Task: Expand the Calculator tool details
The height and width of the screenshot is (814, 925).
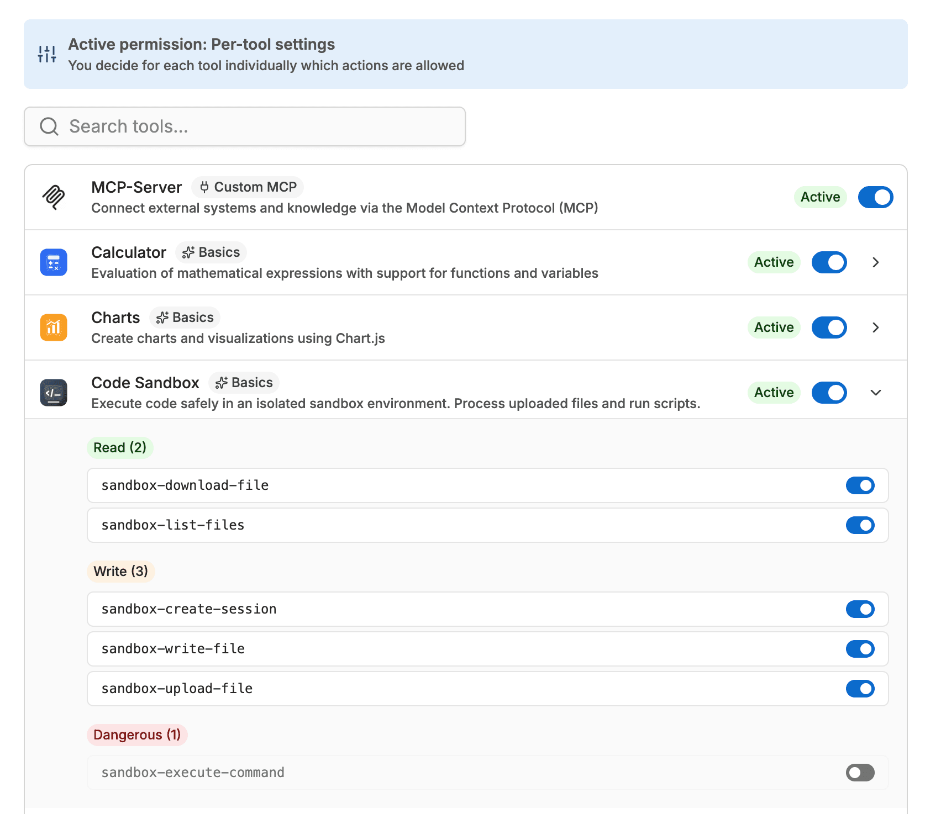Action: (875, 262)
